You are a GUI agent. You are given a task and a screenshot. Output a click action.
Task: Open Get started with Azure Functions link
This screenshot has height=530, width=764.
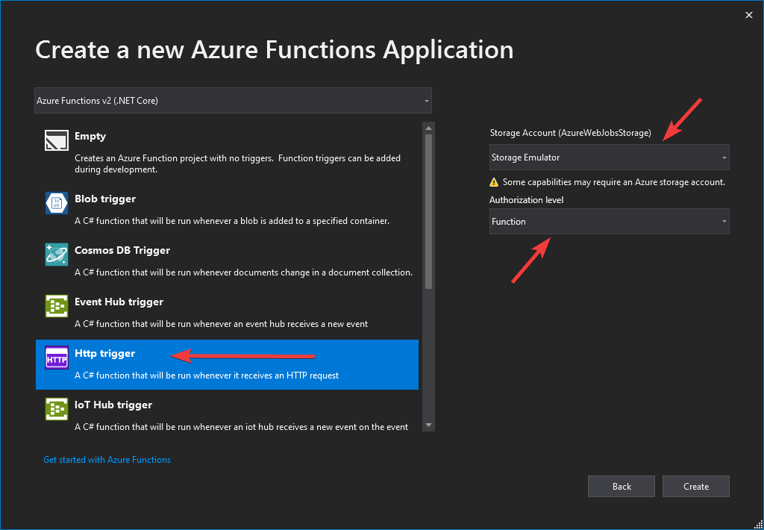(107, 460)
